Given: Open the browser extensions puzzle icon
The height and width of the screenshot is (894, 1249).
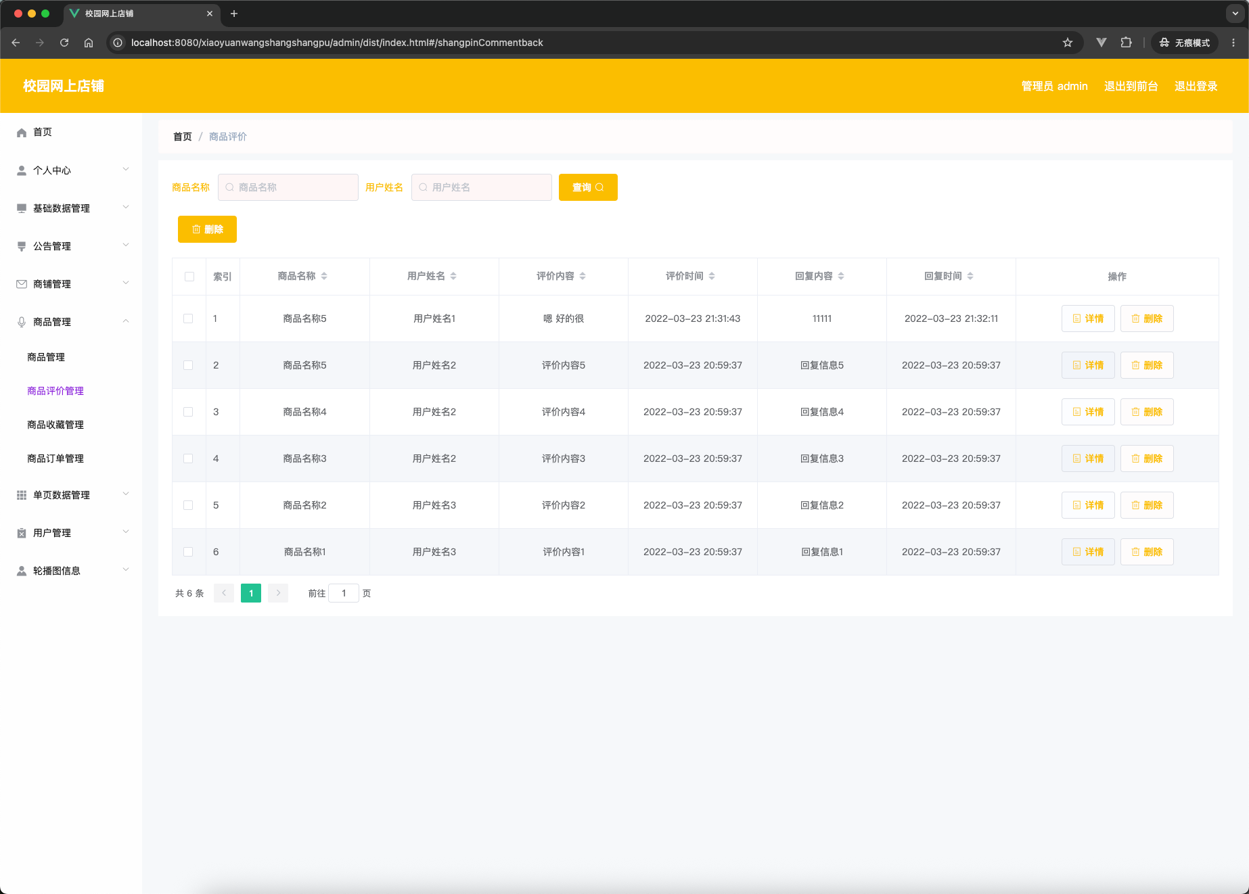Looking at the screenshot, I should pos(1126,43).
